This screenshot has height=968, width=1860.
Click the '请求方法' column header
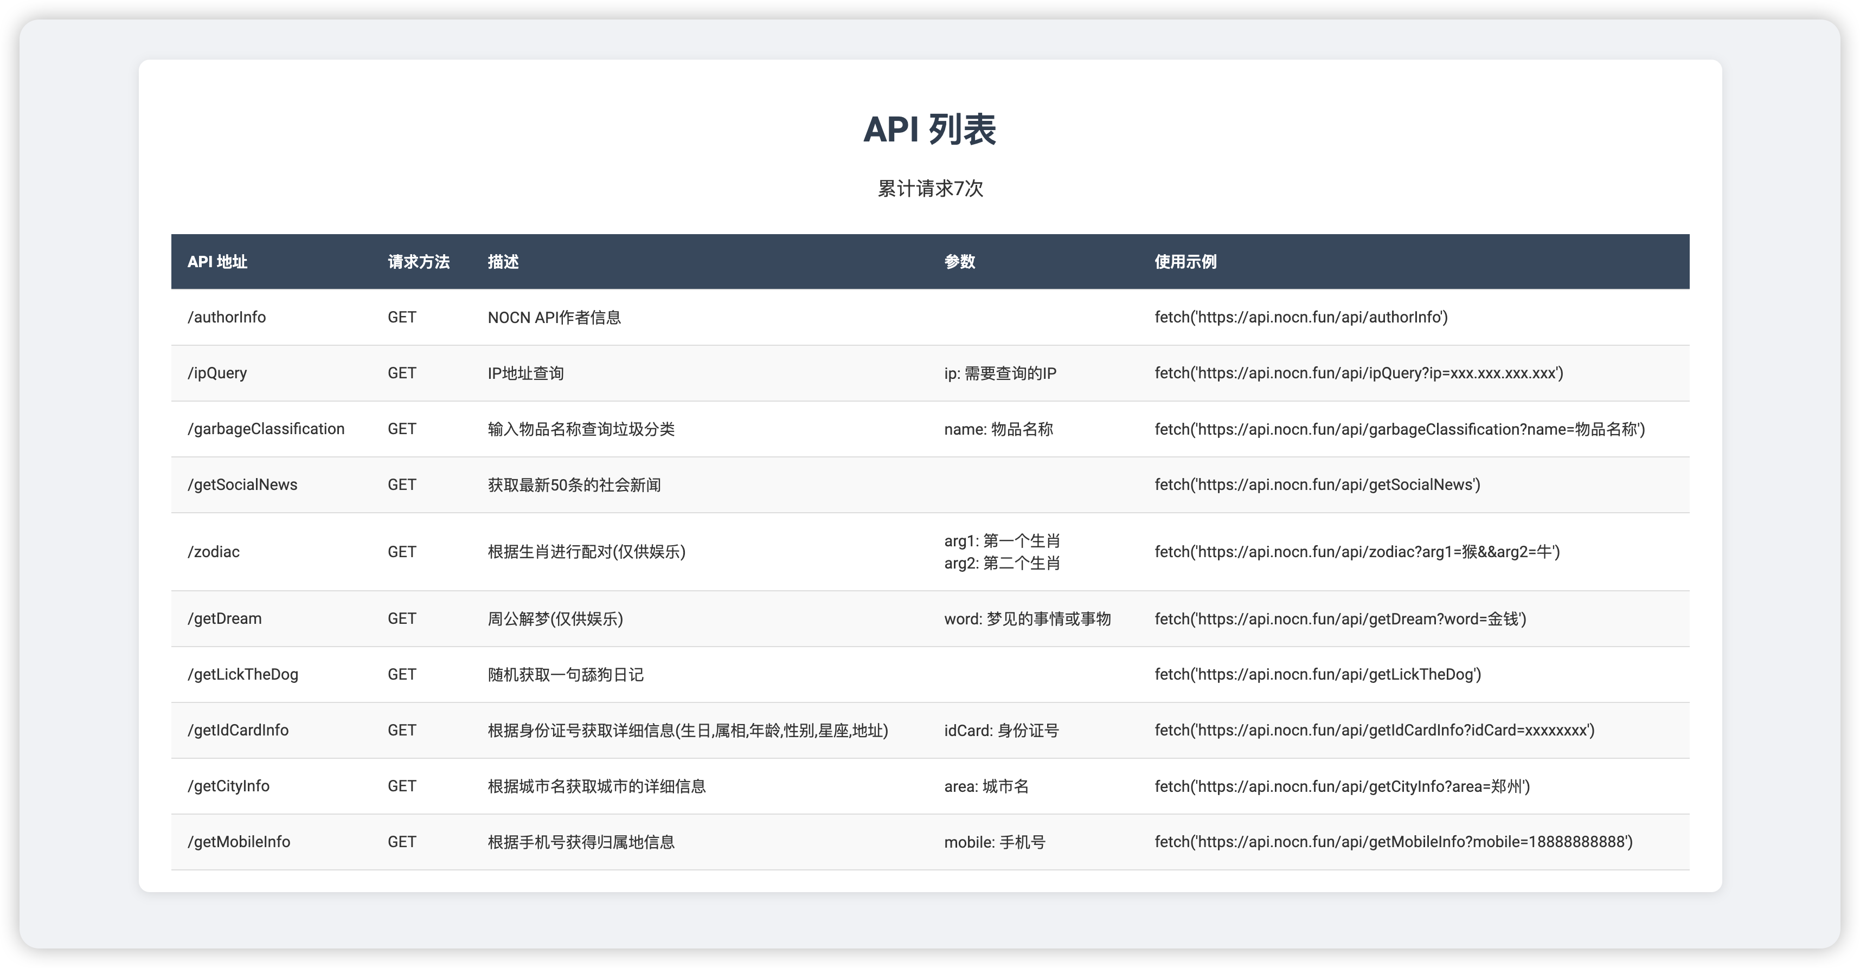coord(419,261)
